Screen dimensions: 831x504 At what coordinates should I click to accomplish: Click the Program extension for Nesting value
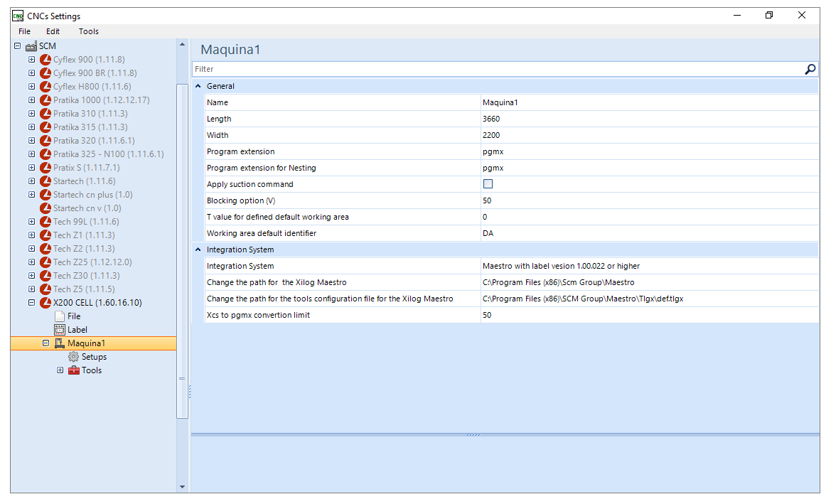coord(650,168)
